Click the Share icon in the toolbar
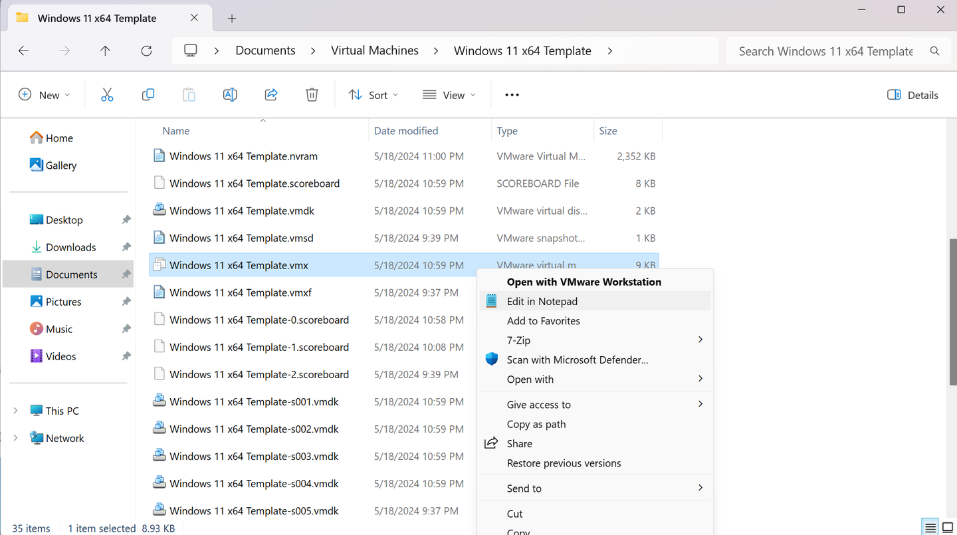 click(271, 94)
